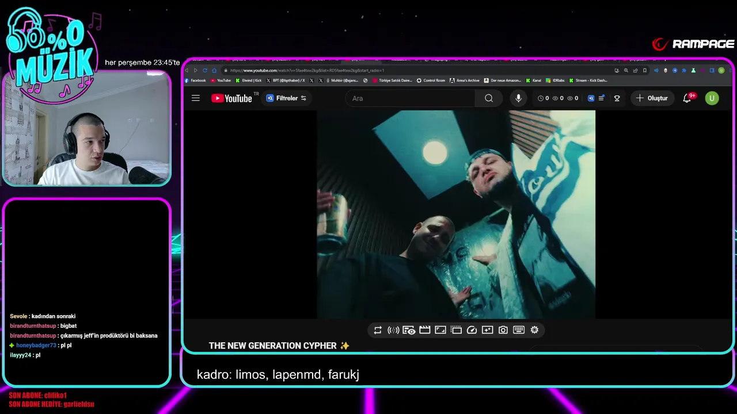Click the kadro: limos, lapenmd, farukj caption
737x414 pixels.
[278, 375]
